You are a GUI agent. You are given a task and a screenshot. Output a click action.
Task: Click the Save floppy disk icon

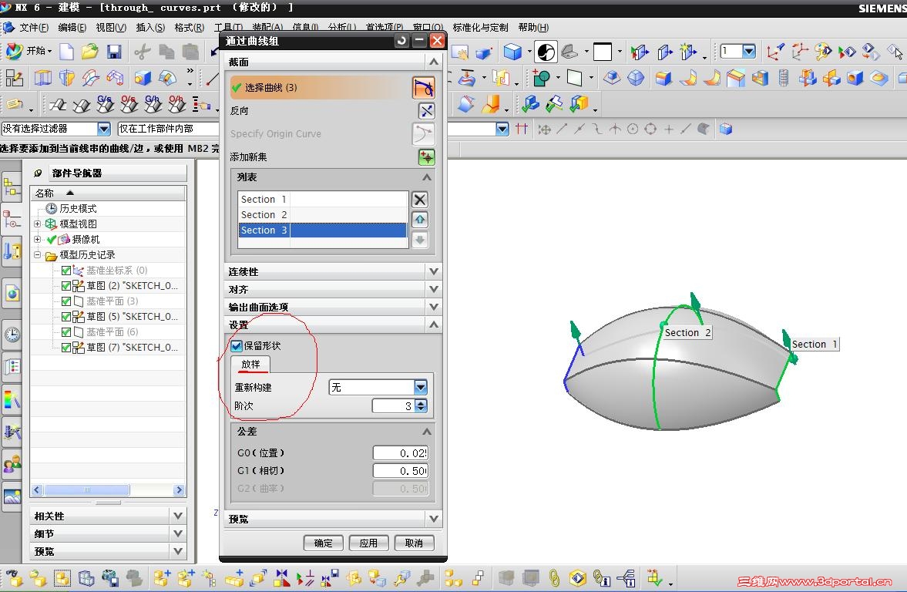(x=114, y=52)
